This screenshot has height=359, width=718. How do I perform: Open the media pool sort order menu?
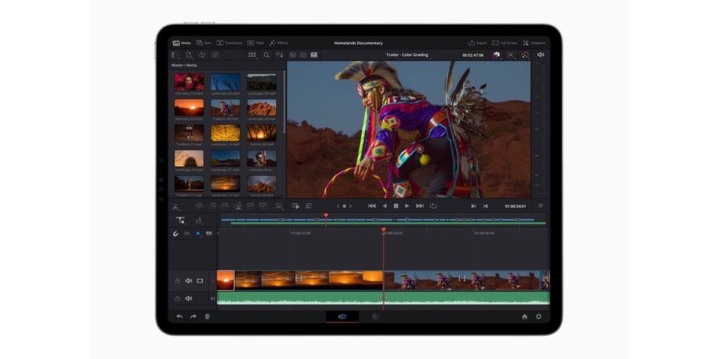coord(279,55)
